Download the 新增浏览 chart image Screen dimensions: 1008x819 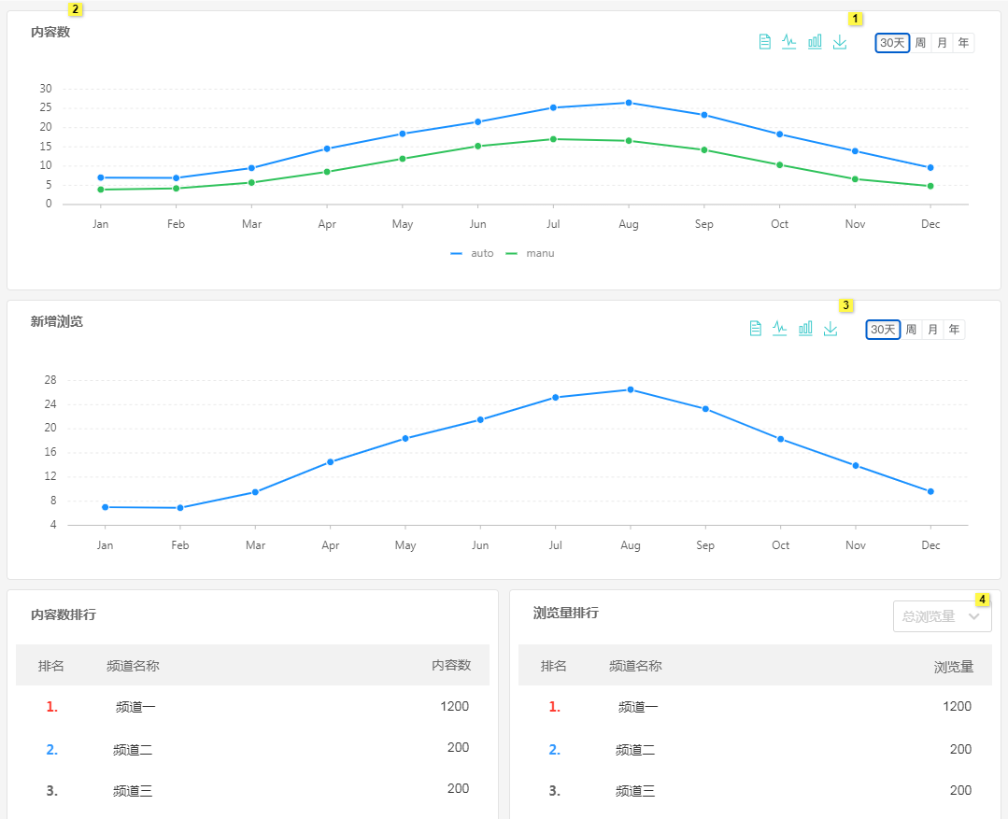[831, 329]
